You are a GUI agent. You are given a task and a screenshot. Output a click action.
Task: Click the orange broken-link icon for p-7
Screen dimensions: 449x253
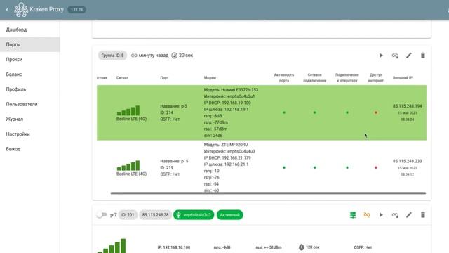[367, 215]
